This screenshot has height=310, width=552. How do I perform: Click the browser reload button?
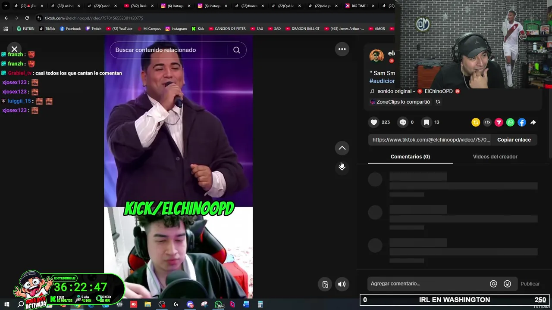click(x=27, y=18)
